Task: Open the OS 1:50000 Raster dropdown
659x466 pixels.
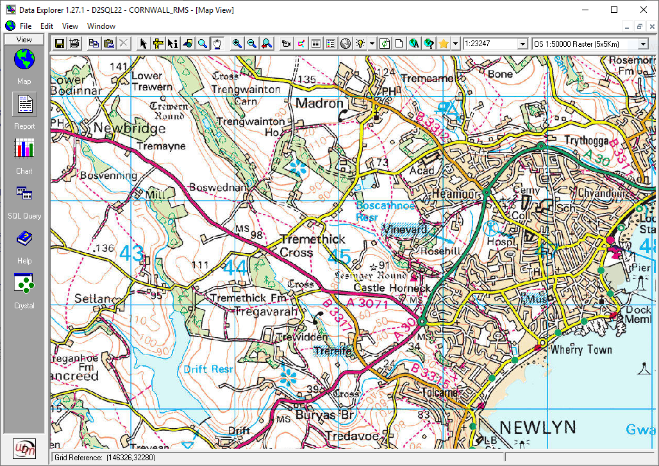Action: [643, 44]
